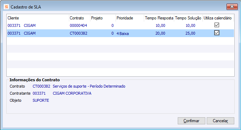Image resolution: width=241 pixels, height=130 pixels.
Task: Click the Cancelar button
Action: pyautogui.click(x=221, y=121)
